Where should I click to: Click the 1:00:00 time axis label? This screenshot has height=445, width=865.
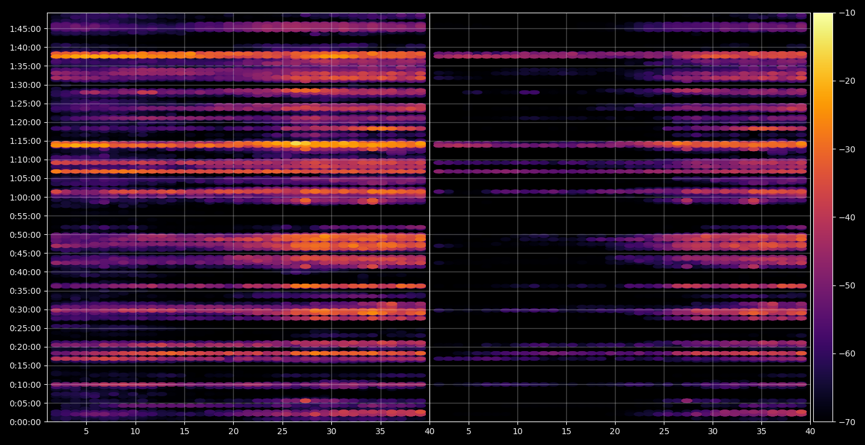point(25,198)
